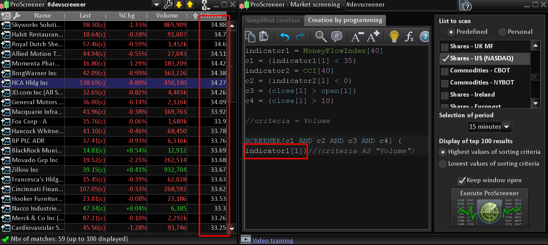The width and height of the screenshot is (548, 245).
Task: Select the Predefined list radio button
Action: [x=451, y=32]
